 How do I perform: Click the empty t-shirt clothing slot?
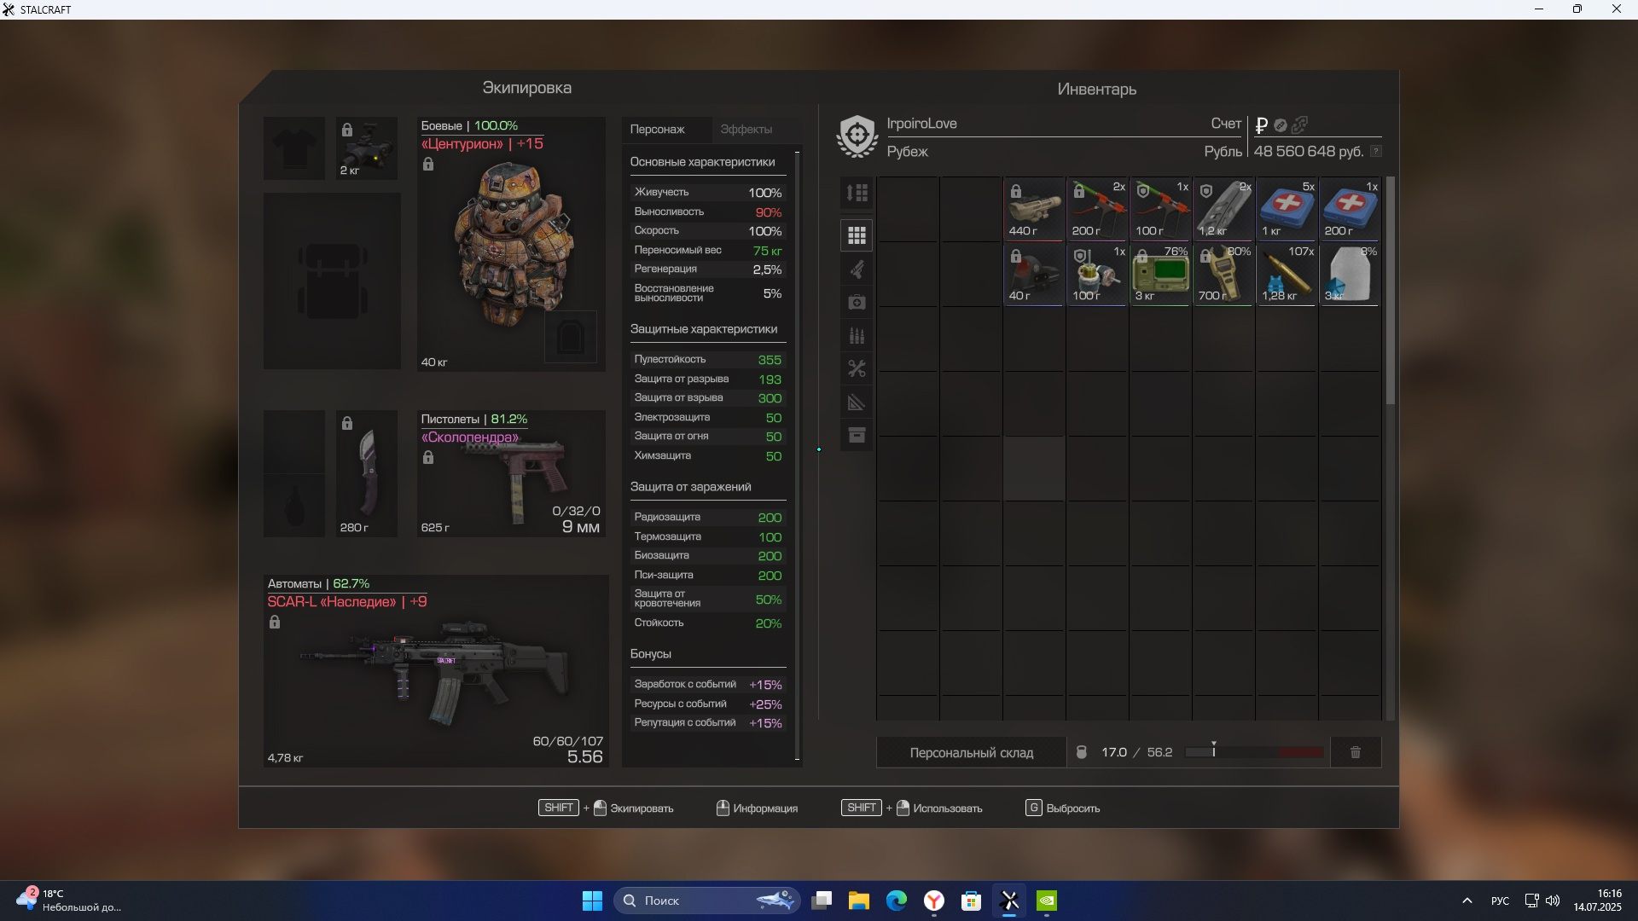(x=294, y=148)
